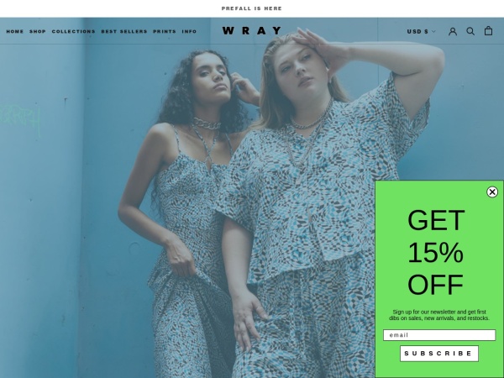Click the GET 15% OFF heading

coord(436,252)
